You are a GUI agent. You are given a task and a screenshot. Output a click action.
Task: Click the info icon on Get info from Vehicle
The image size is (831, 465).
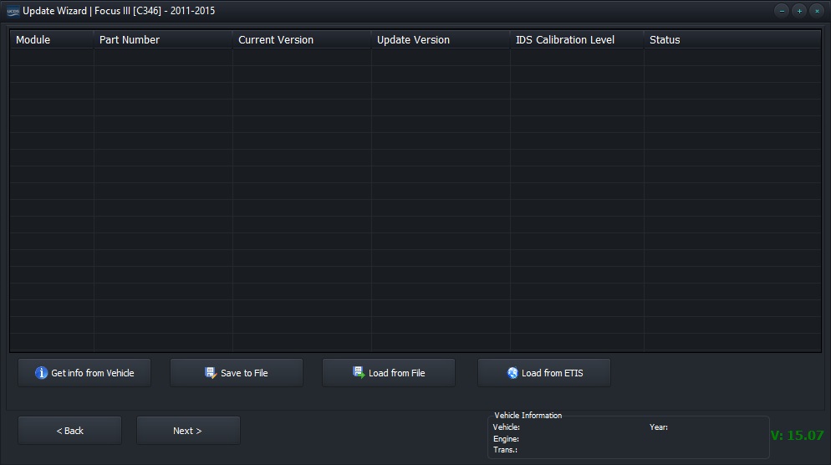41,373
